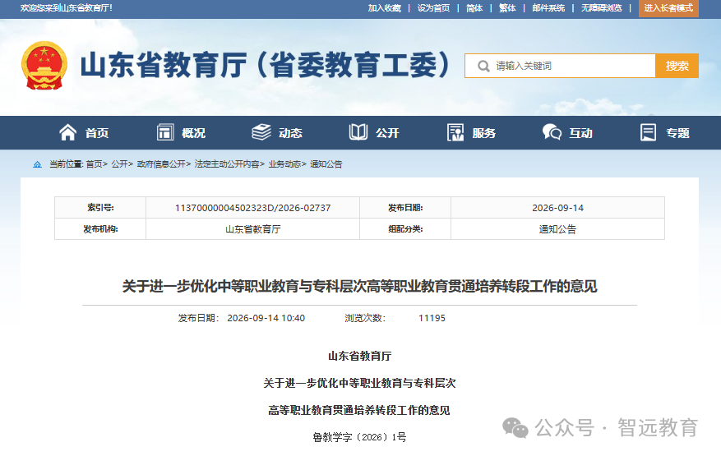Click the 加入收藏 link
721x456 pixels.
[385, 8]
